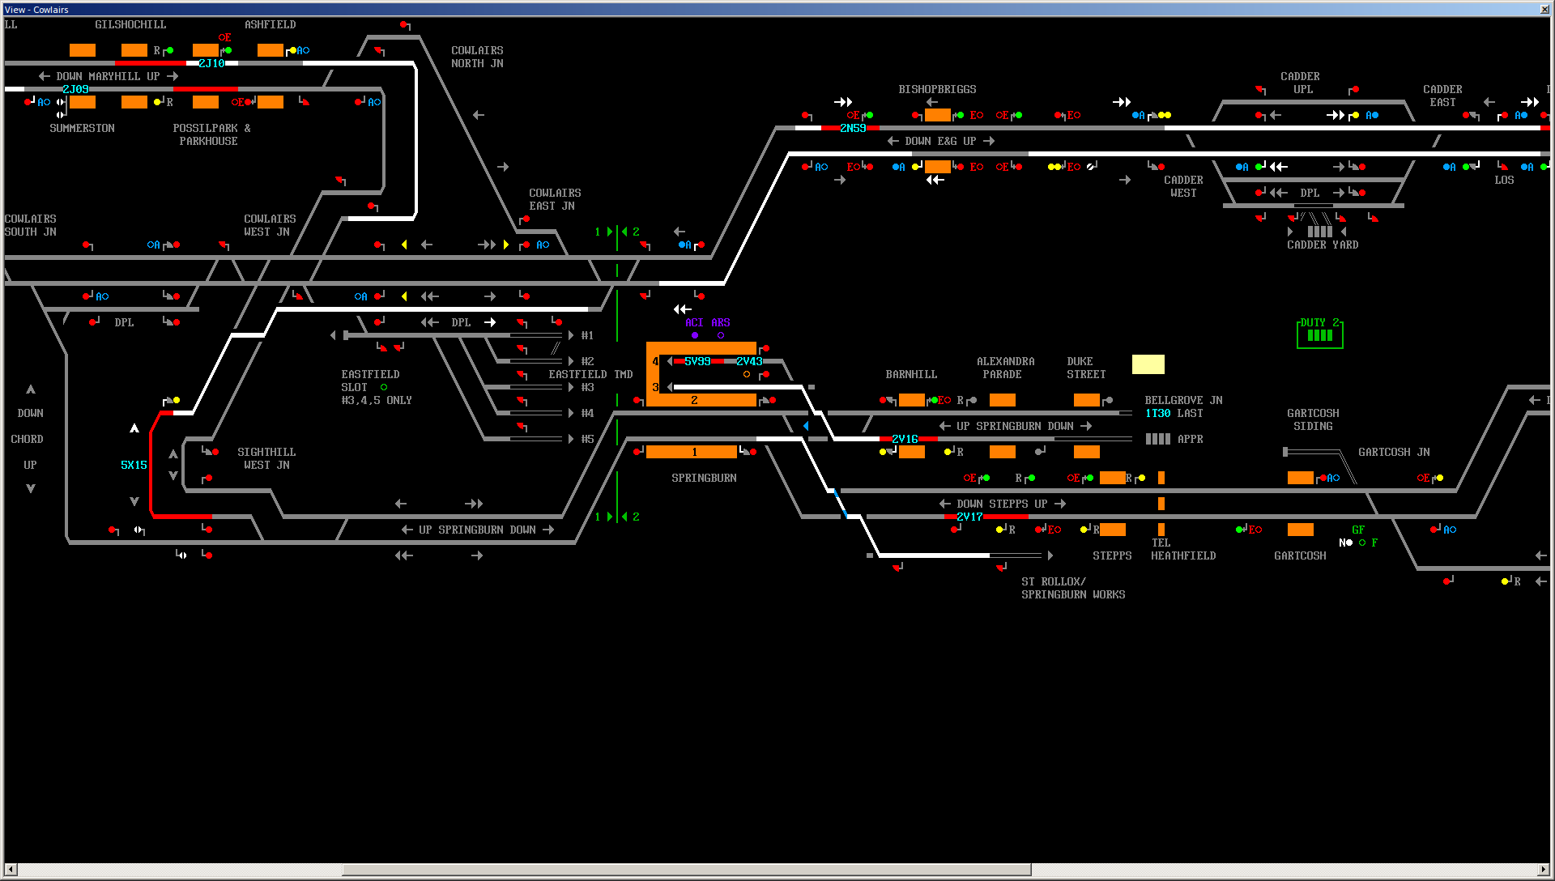Select train description 5X15 on the chord

point(134,465)
